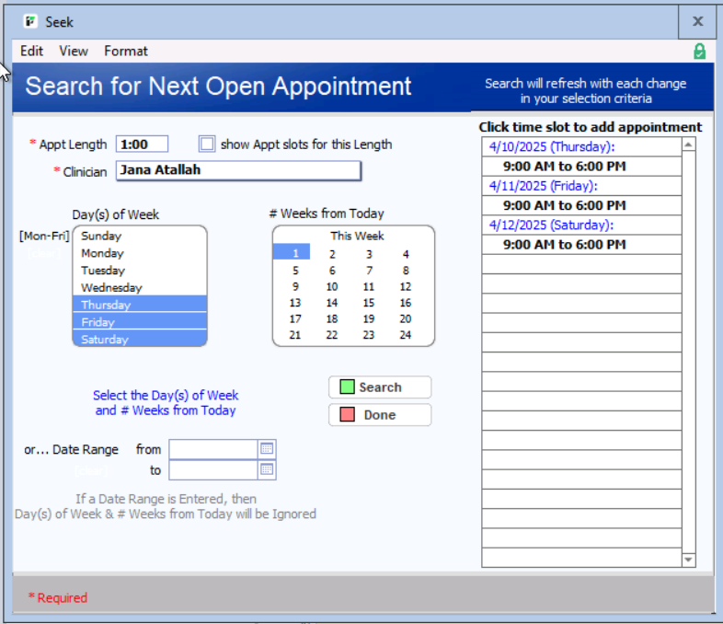Select week 11 from today
The width and height of the screenshot is (723, 624).
pos(369,286)
